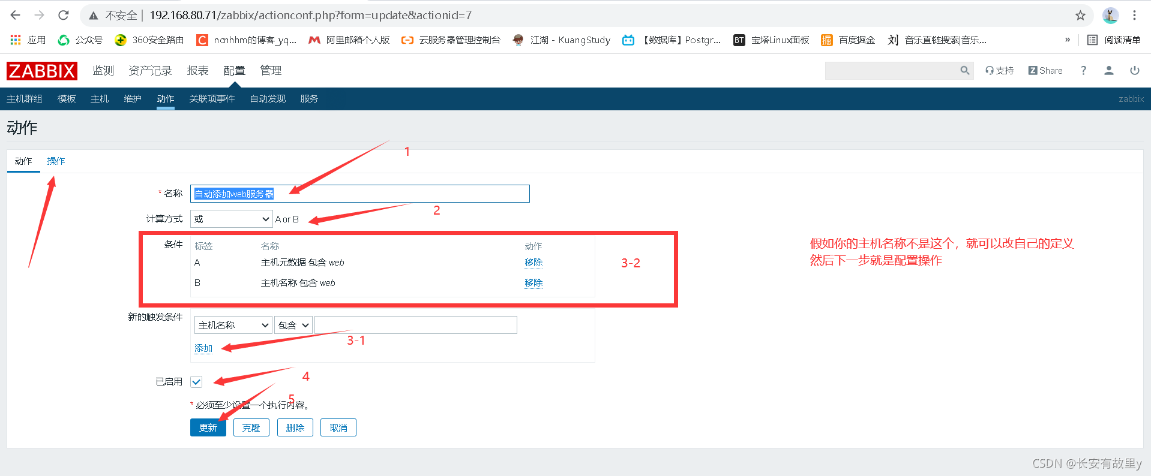Go to 服务 submenu

309,99
